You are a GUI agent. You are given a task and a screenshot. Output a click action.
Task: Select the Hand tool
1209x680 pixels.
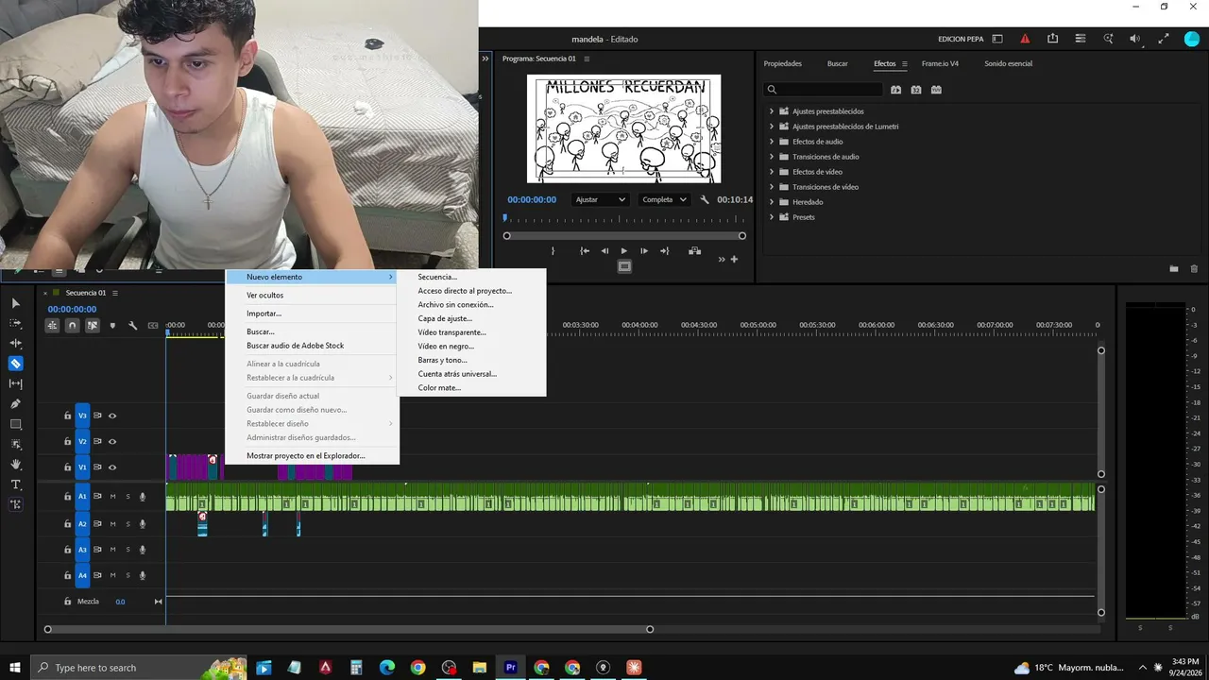(x=16, y=465)
